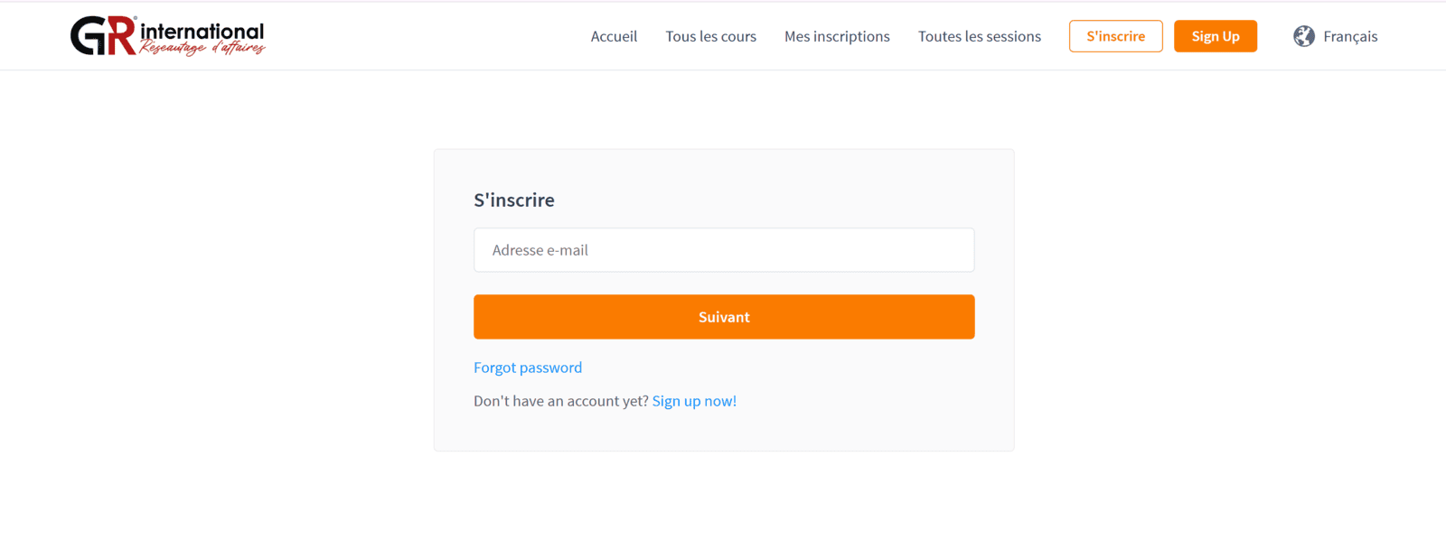Open the Forgot password link

(x=528, y=368)
